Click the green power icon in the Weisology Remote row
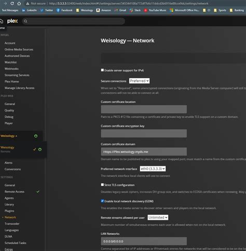Viewport: 246px width, 251px height. [40, 149]
